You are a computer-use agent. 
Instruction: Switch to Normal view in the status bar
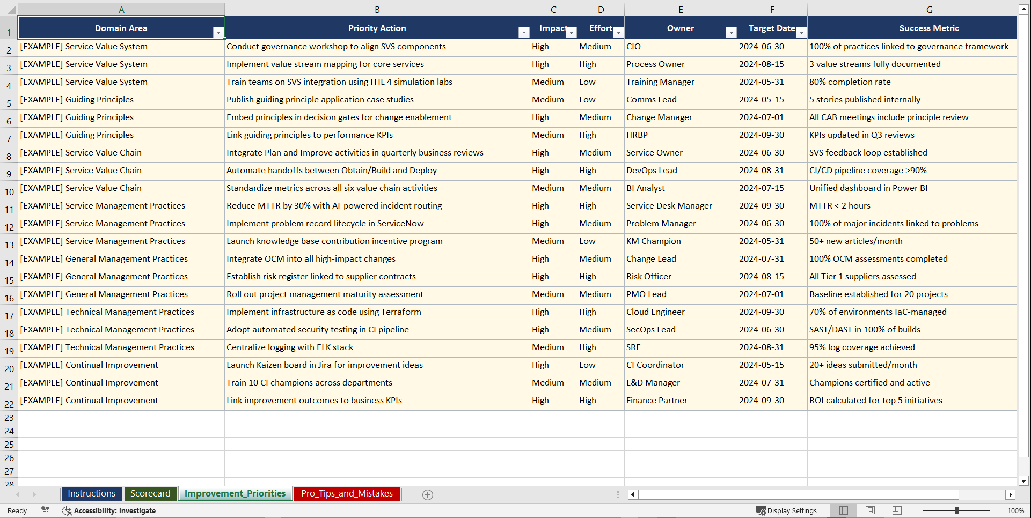pos(843,510)
